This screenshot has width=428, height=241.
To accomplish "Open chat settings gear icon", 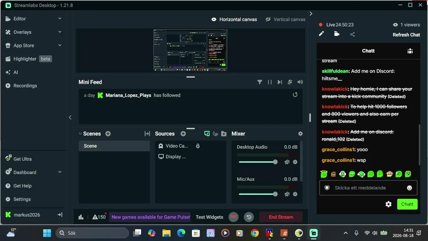I will pos(389,204).
